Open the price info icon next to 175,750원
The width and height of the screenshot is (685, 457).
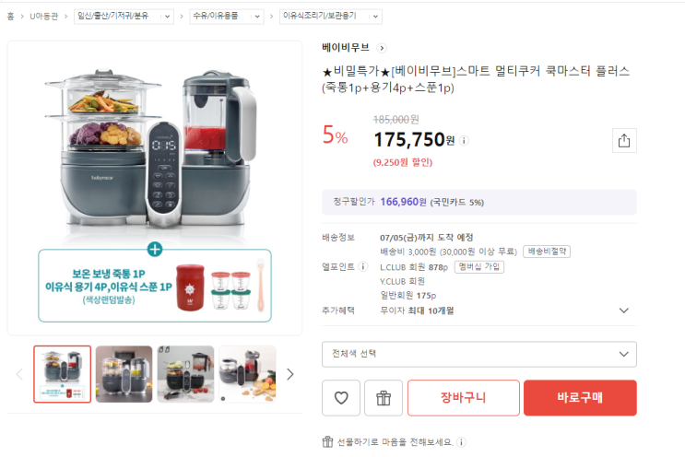[x=465, y=141]
